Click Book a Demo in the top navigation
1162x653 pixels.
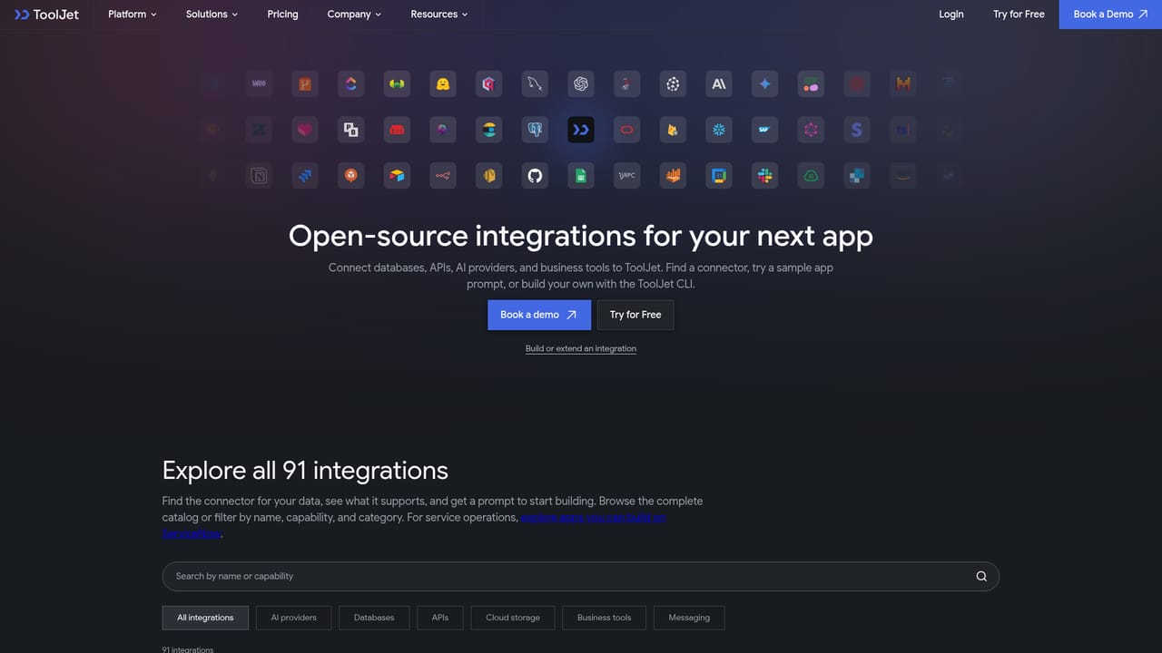point(1110,15)
